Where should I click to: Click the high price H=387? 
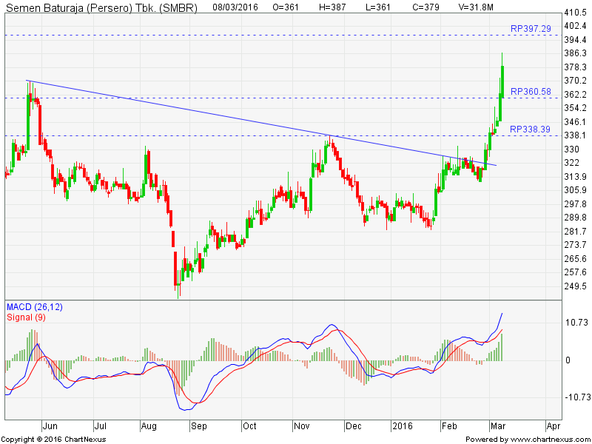pos(332,7)
